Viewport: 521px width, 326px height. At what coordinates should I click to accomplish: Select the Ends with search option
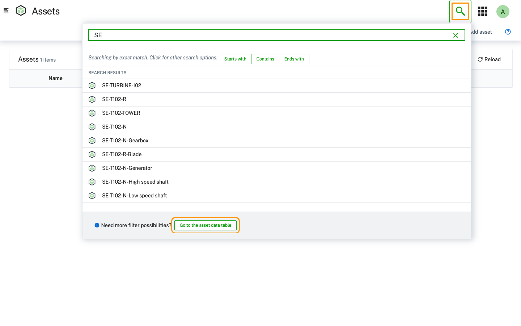pos(294,59)
